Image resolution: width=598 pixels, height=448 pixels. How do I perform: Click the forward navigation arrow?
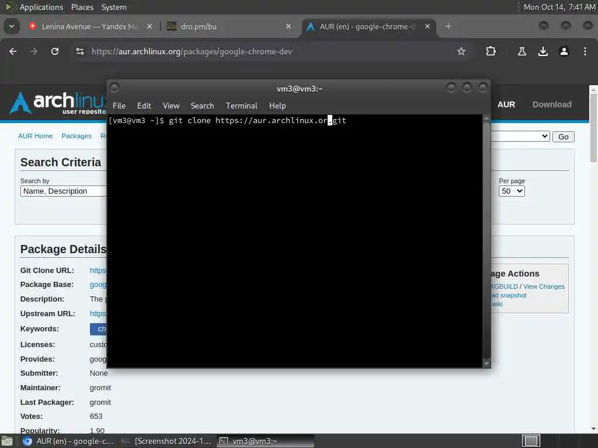33,51
